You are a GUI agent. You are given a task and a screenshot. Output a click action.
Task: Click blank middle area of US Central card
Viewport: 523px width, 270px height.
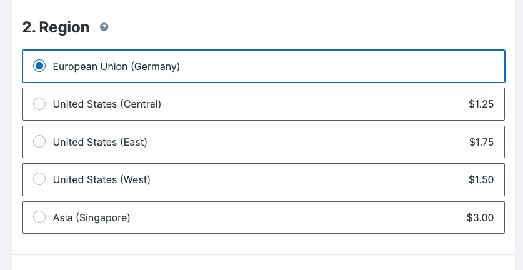point(312,104)
